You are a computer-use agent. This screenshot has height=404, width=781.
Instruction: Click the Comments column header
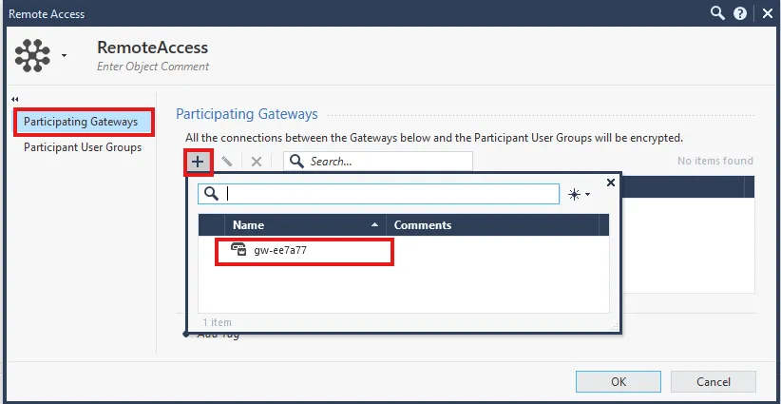click(x=492, y=224)
